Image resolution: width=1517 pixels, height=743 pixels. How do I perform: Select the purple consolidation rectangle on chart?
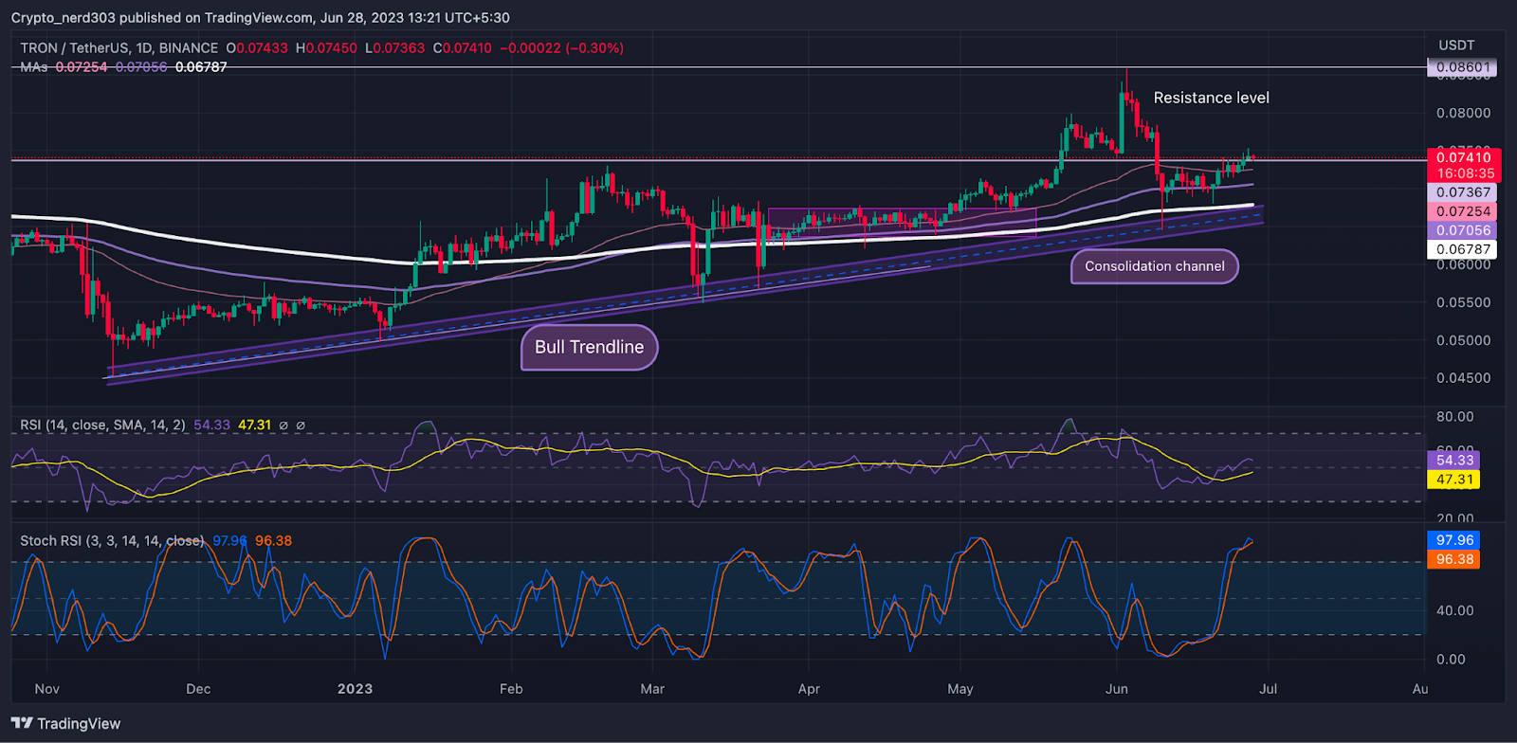pos(902,223)
